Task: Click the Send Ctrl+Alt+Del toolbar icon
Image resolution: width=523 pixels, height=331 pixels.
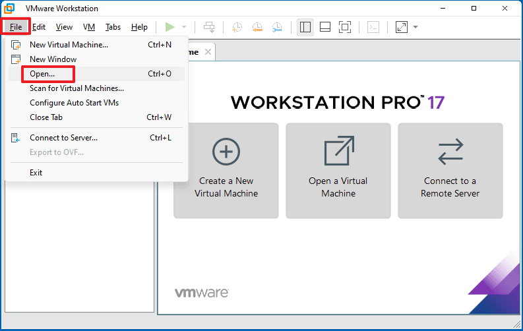Action: (x=209, y=27)
